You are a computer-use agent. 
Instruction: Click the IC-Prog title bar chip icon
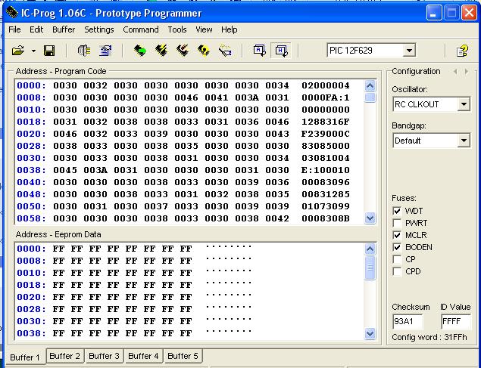coord(12,13)
